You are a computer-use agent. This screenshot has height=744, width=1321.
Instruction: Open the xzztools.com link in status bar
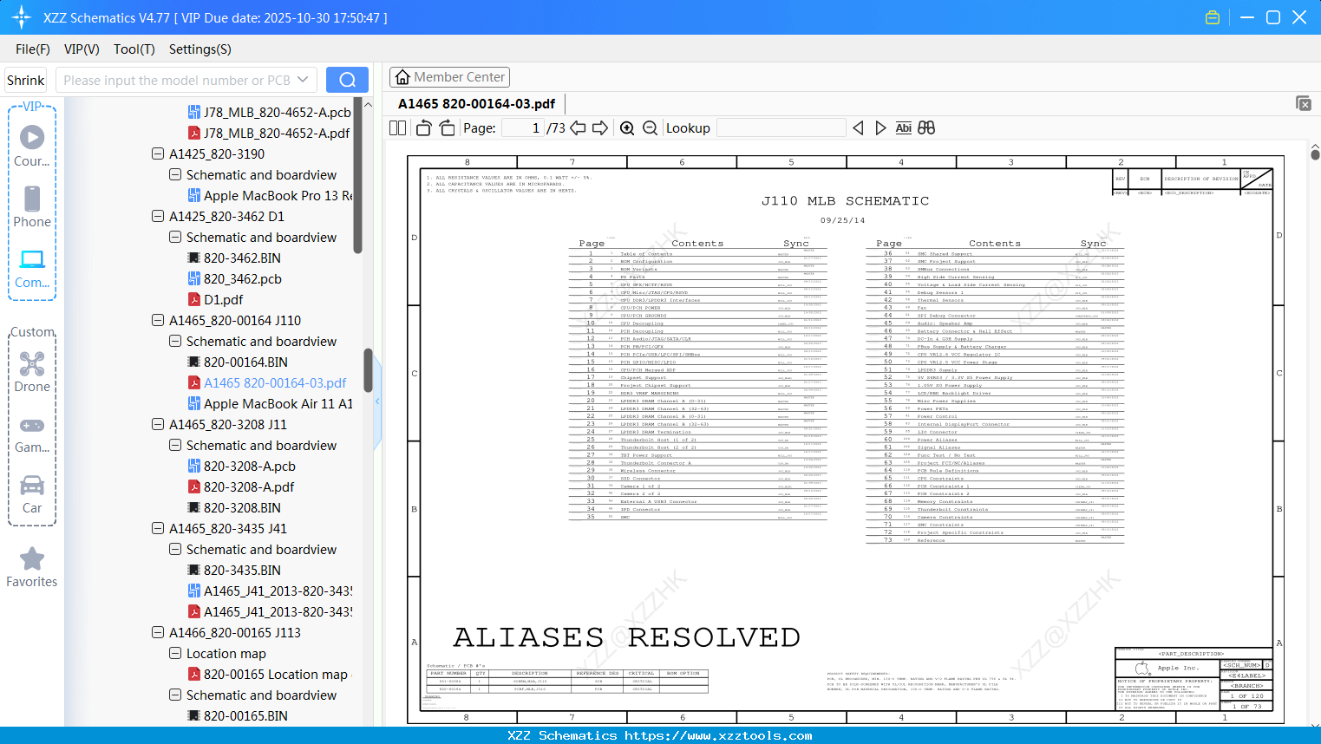coord(718,735)
